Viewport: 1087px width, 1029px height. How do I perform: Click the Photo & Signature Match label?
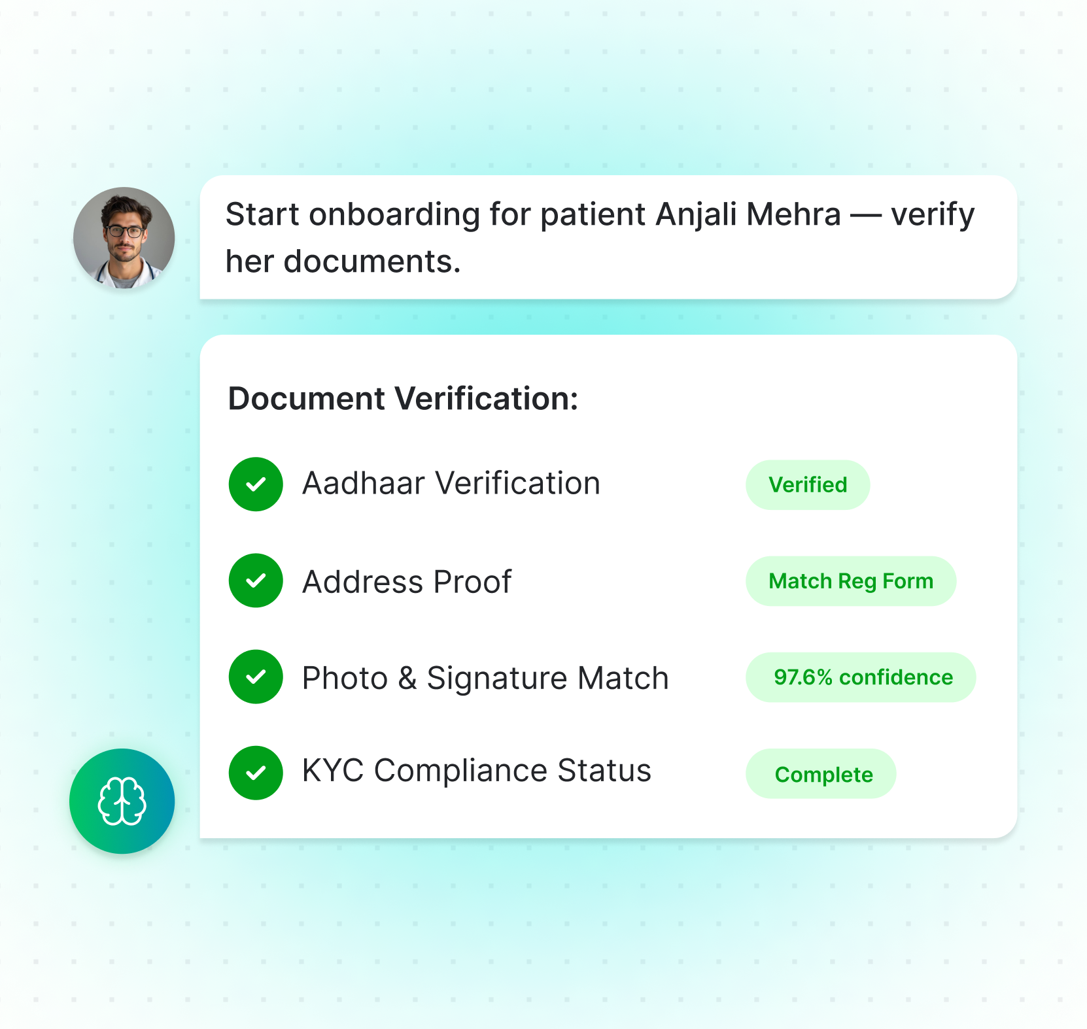[x=485, y=678]
